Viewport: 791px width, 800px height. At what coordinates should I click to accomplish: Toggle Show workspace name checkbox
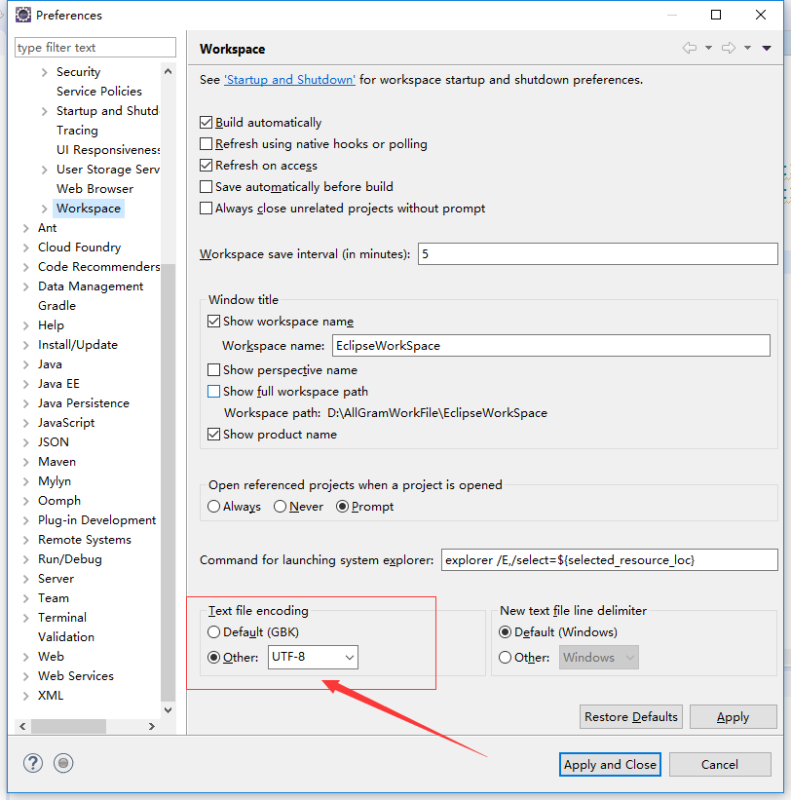[213, 321]
